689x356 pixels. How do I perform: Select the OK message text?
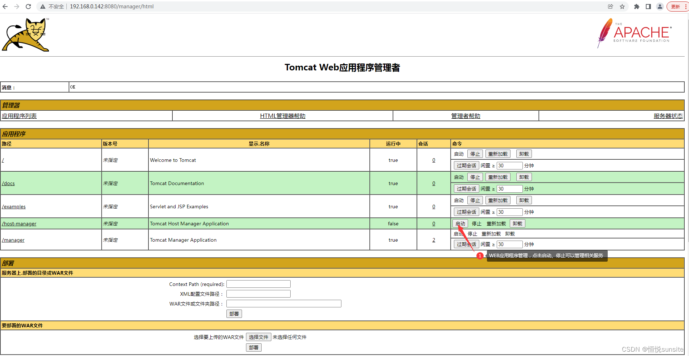[73, 87]
